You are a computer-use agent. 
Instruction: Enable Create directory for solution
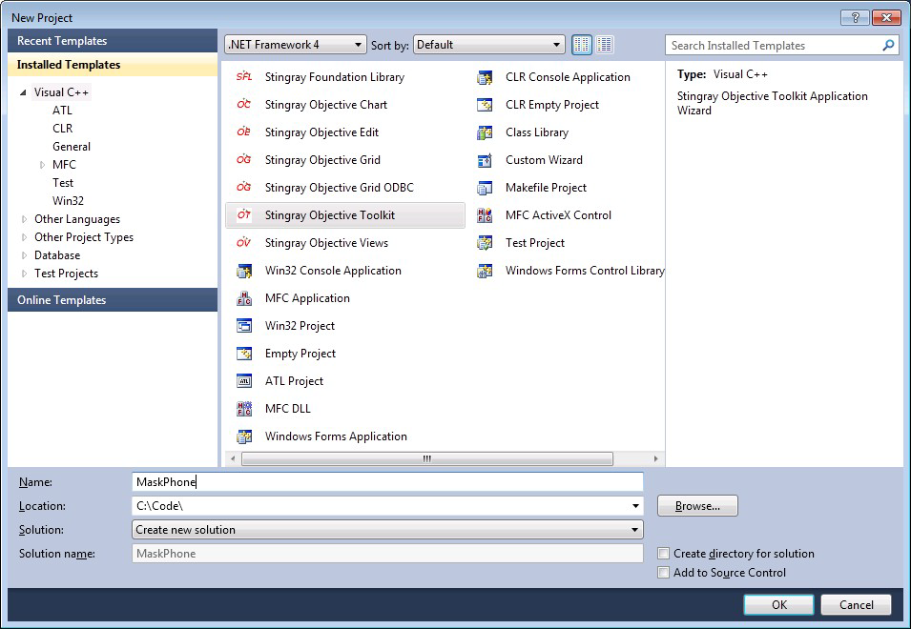(x=664, y=554)
